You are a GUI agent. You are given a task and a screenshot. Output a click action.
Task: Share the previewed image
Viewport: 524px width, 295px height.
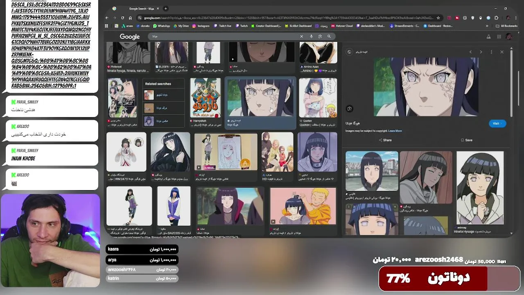pyautogui.click(x=385, y=140)
